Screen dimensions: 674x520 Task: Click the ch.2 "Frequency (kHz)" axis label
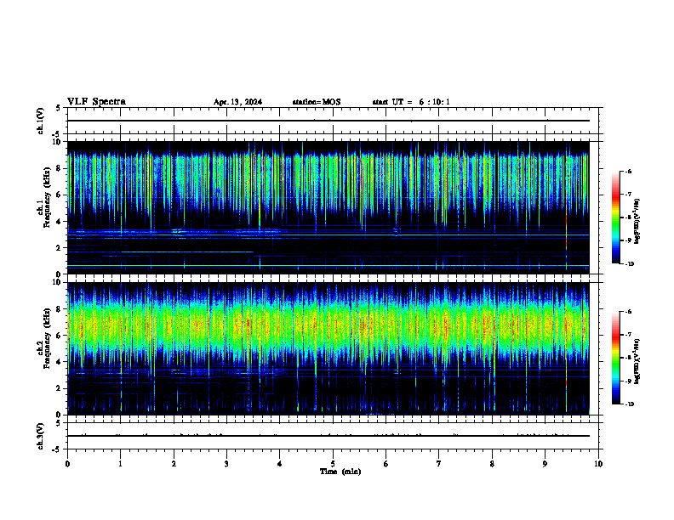(x=47, y=338)
